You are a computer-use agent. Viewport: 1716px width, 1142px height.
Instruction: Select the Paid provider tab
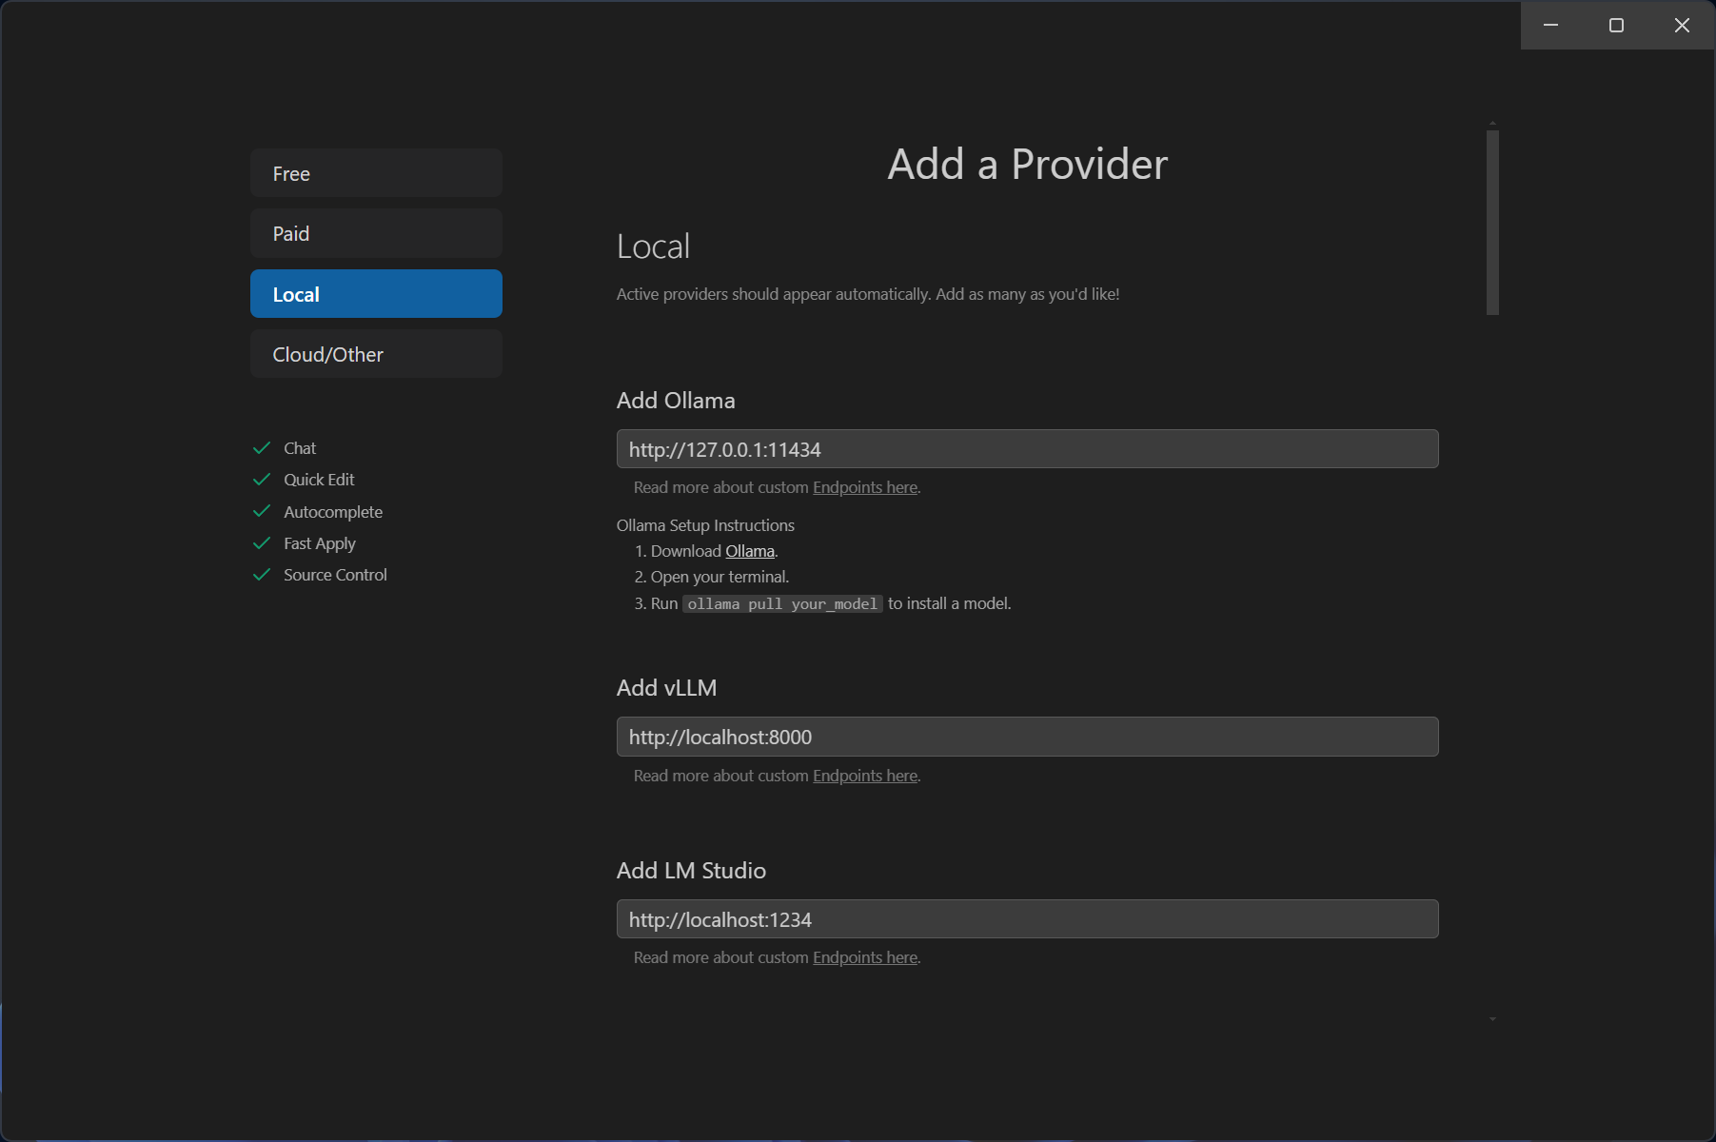376,233
